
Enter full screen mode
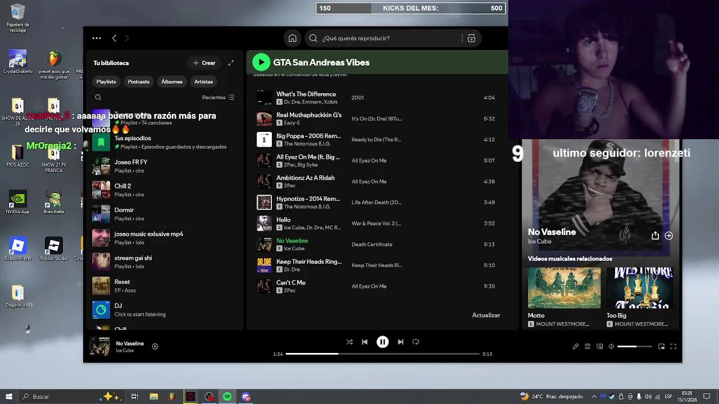pyautogui.click(x=673, y=347)
